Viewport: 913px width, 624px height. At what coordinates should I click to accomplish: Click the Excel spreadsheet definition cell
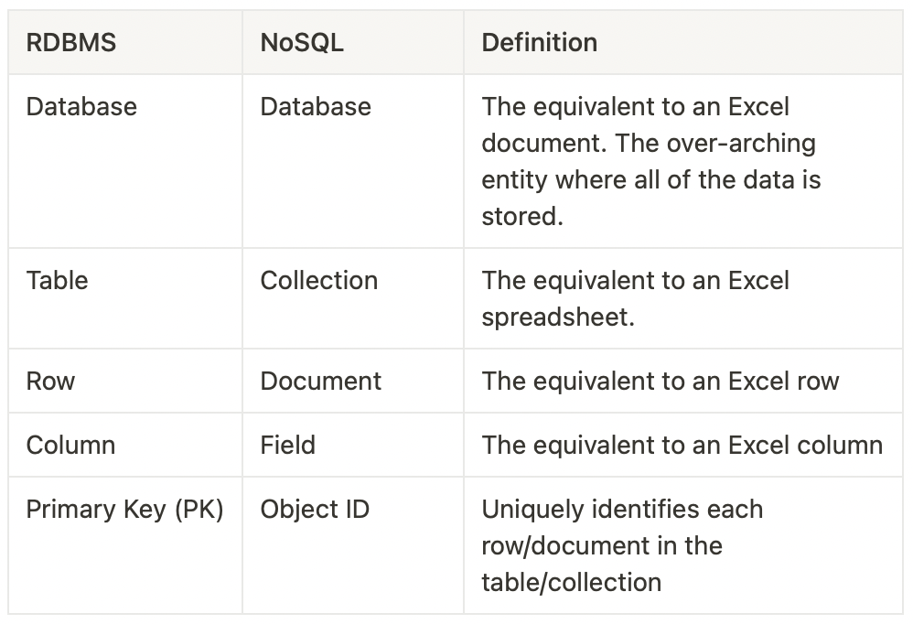coord(635,298)
